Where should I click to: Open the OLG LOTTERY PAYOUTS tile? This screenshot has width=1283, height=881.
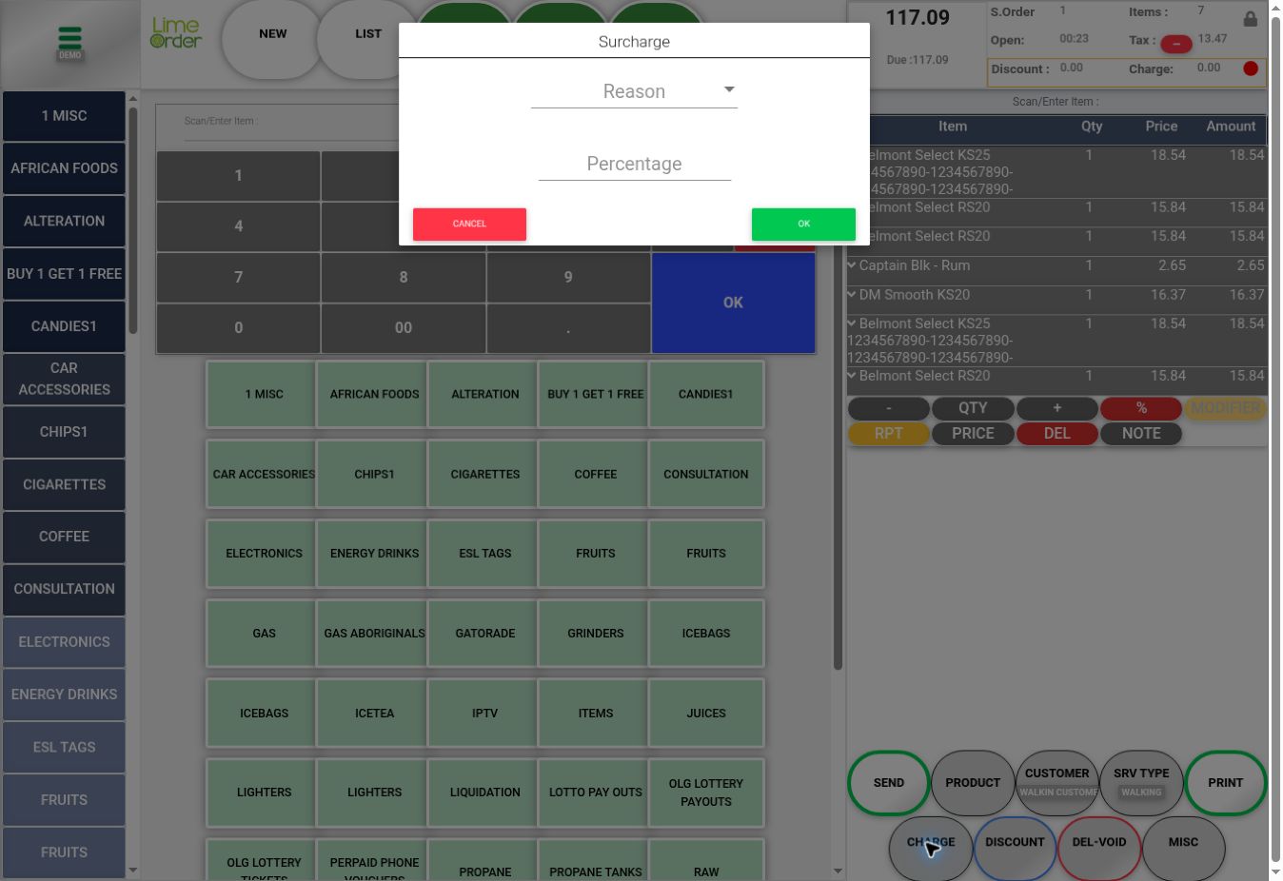(706, 792)
